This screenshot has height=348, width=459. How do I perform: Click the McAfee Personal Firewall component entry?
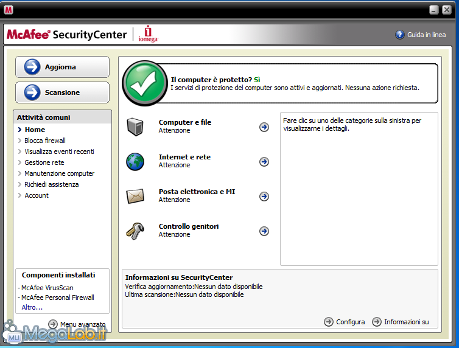(58, 298)
